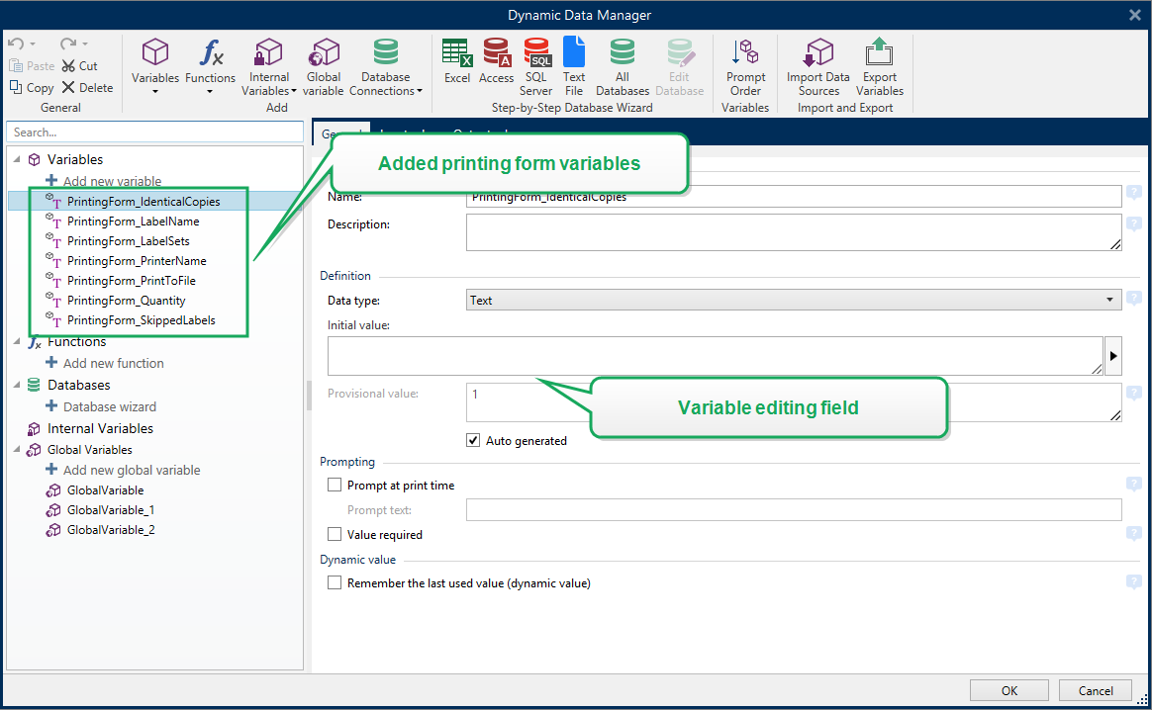Screen dimensions: 1152x710
Task: Click into the Initial value field
Action: [x=715, y=356]
